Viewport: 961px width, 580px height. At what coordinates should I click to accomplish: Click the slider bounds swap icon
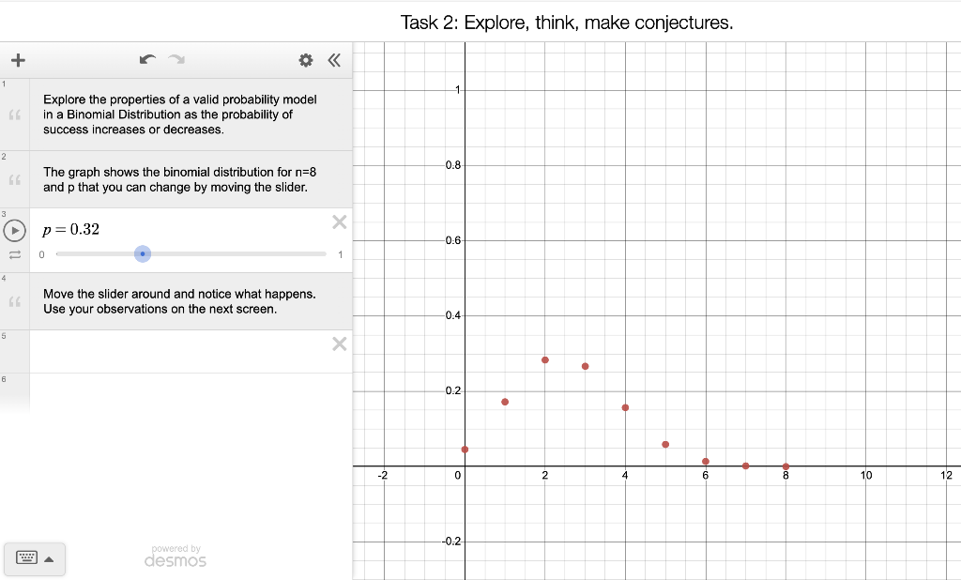pyautogui.click(x=14, y=253)
